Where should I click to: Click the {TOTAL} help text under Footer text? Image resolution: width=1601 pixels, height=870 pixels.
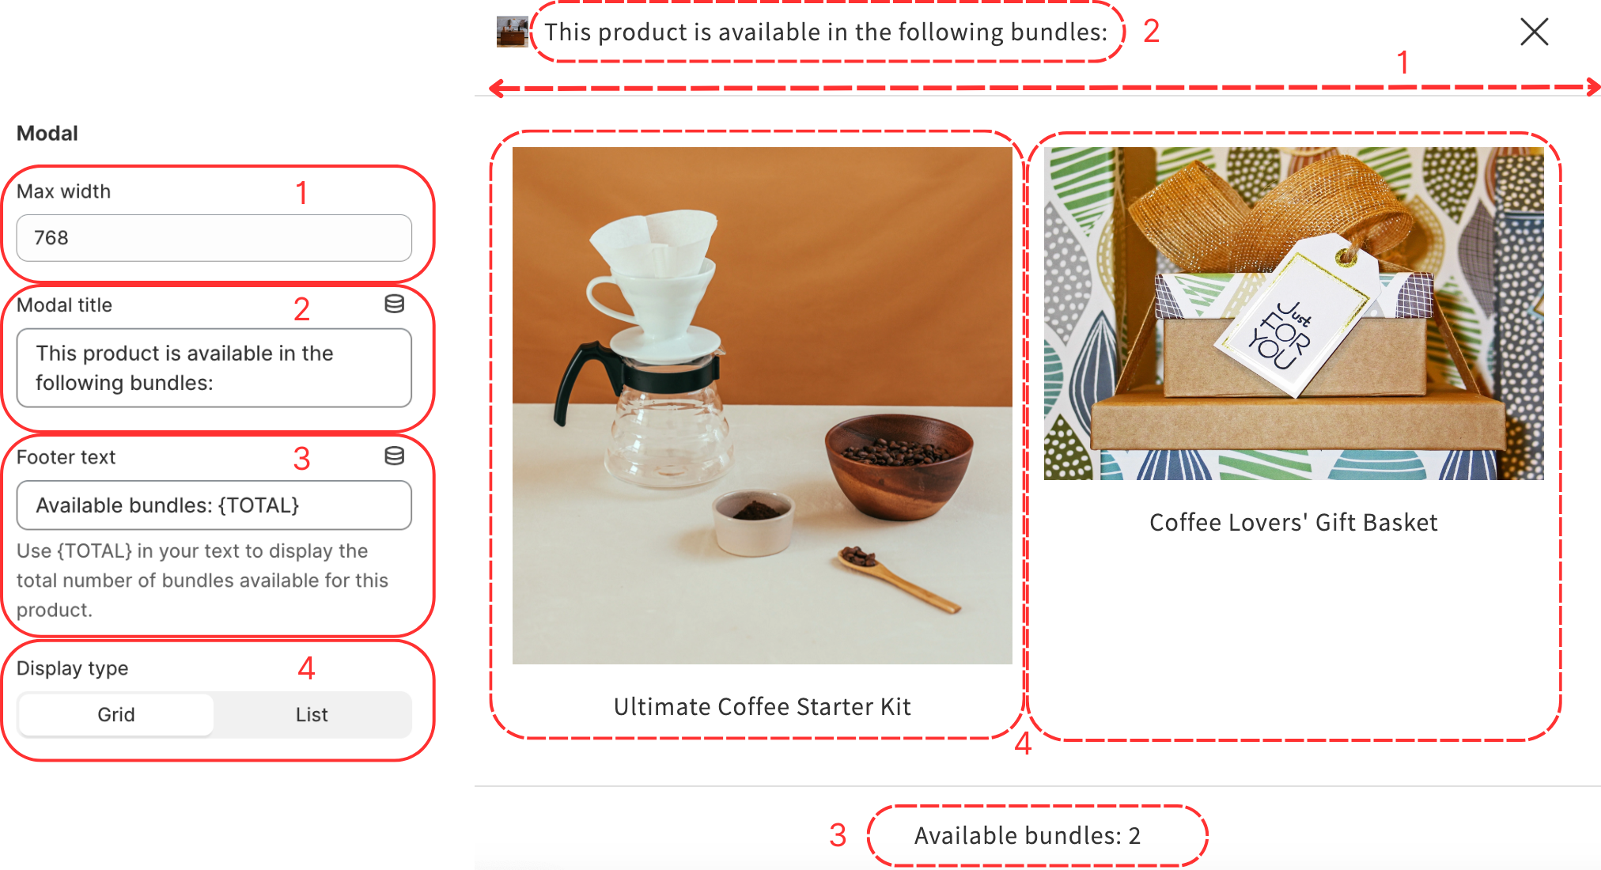point(202,581)
